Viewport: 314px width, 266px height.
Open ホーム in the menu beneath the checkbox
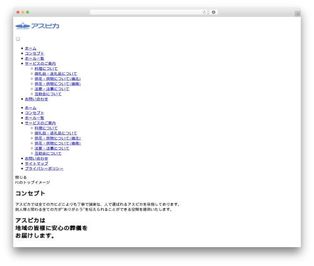[31, 48]
